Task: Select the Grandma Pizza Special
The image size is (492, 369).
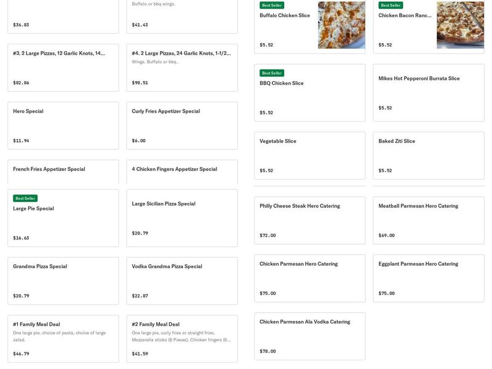Action: click(63, 280)
